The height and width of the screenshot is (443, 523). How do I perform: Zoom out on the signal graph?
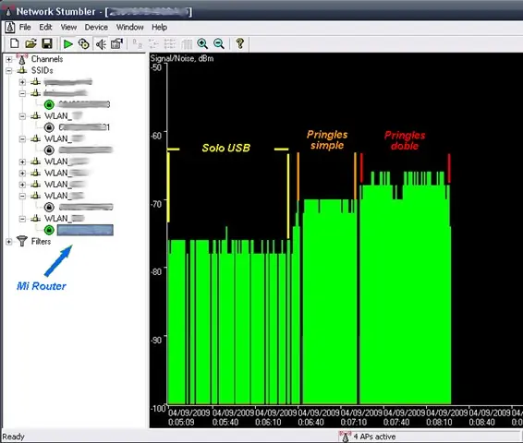coord(219,43)
